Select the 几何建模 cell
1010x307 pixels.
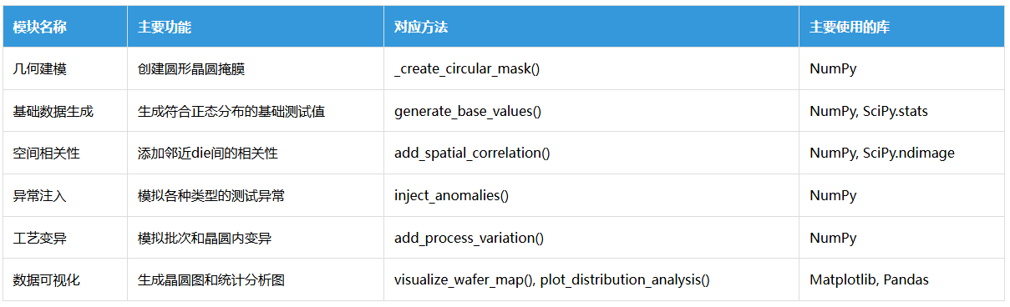(65, 68)
